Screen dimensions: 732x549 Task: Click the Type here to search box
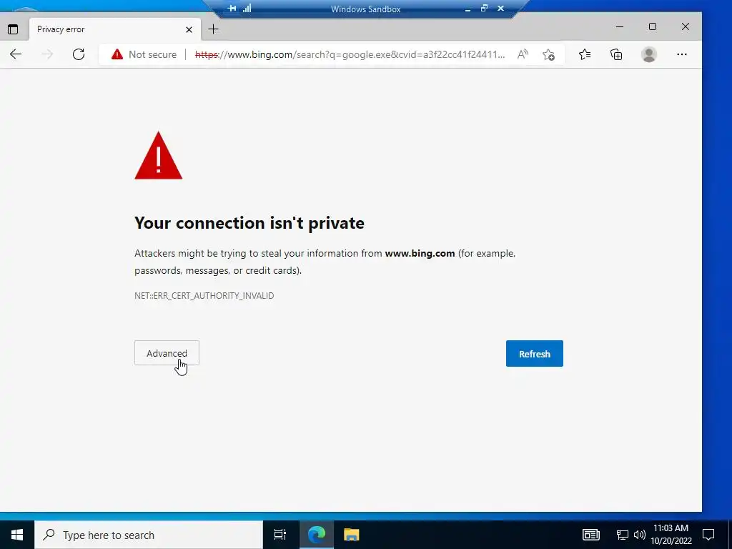point(149,535)
